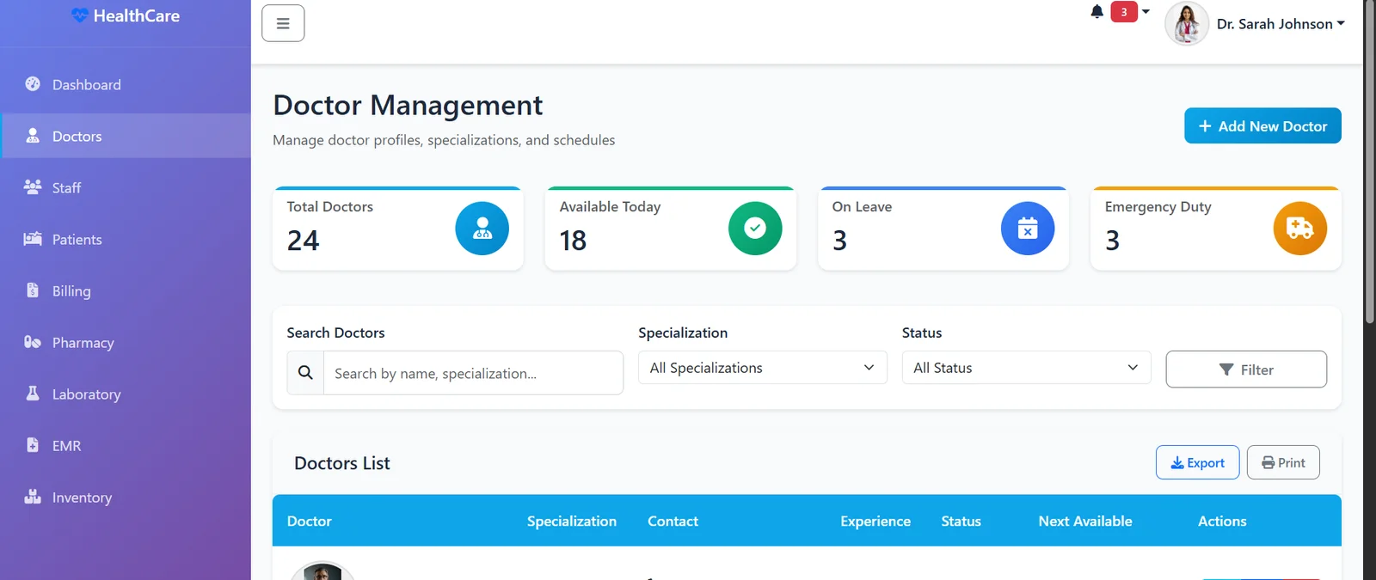Select Laboratory from the sidebar

tap(86, 394)
